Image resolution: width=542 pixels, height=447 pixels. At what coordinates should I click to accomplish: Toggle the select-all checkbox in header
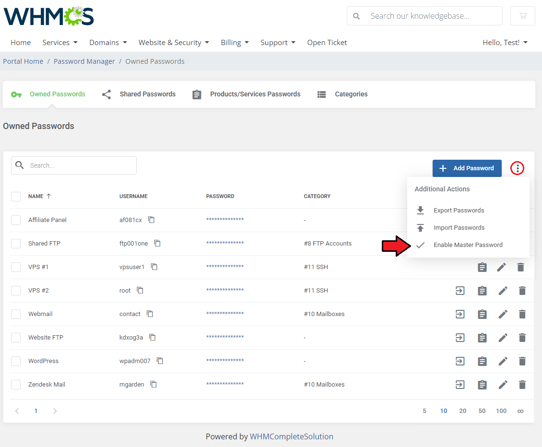pos(16,196)
